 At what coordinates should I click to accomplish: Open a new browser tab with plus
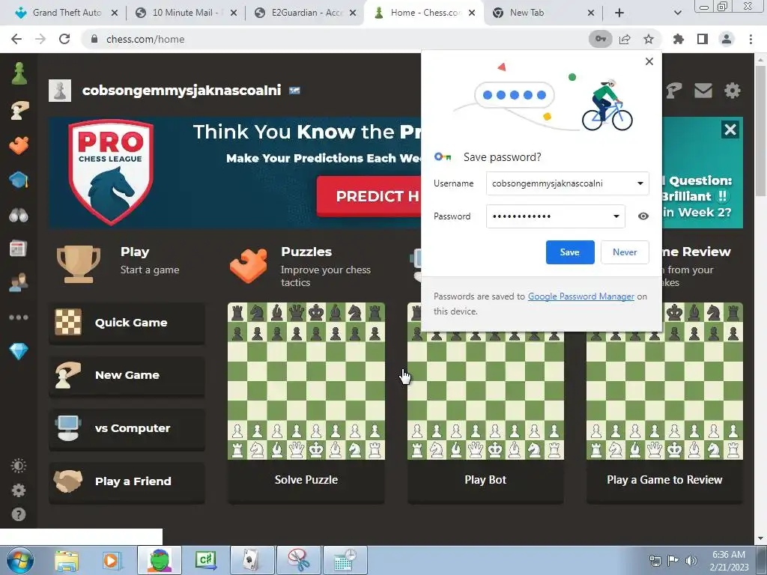[x=619, y=13]
